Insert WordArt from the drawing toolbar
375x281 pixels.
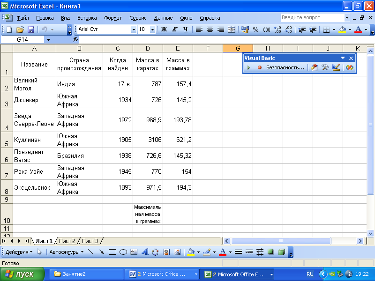click(144, 252)
